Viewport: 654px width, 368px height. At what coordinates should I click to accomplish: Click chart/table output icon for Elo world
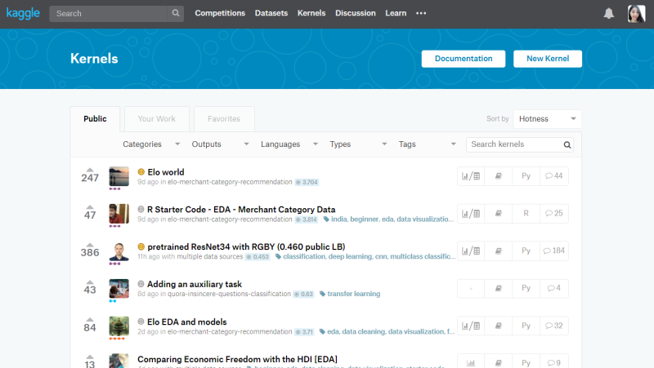click(x=471, y=176)
